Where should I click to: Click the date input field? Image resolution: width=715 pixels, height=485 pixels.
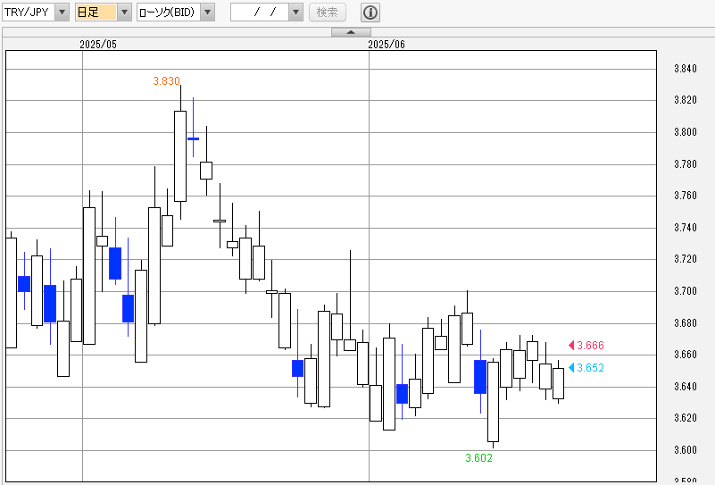(260, 13)
